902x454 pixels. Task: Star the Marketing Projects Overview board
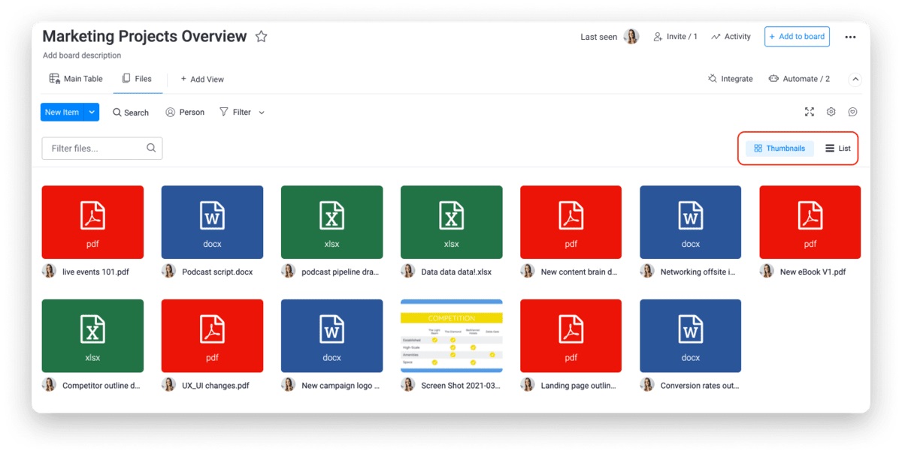click(x=261, y=37)
